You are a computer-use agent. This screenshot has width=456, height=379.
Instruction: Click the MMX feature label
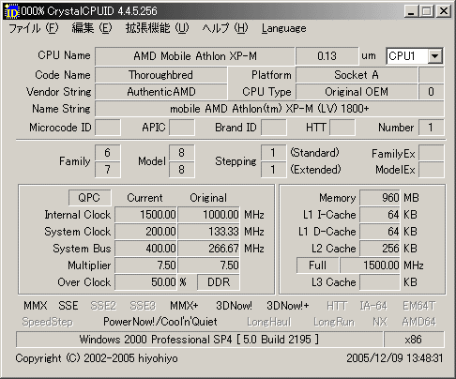[x=36, y=306]
